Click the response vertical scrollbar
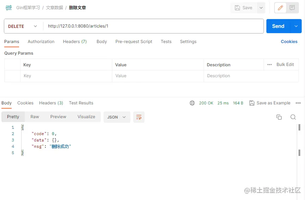 click(299, 140)
